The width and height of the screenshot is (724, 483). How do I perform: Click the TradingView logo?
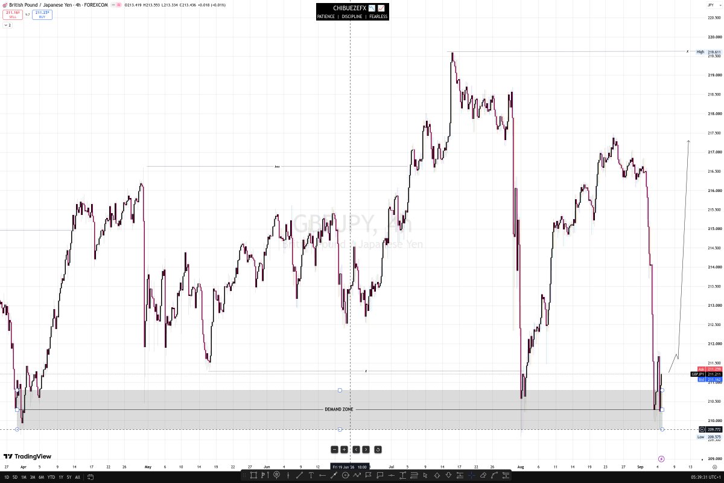[x=27, y=456]
